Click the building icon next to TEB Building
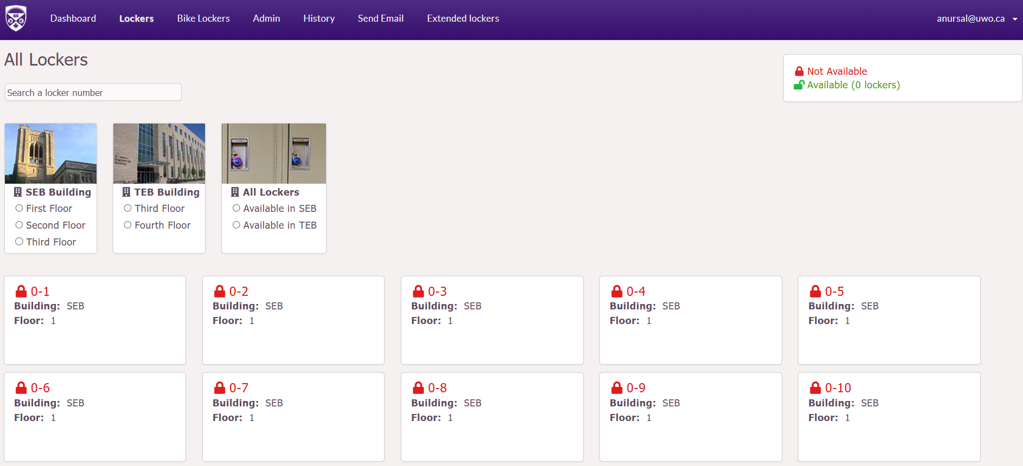This screenshot has height=466, width=1023. tap(126, 192)
